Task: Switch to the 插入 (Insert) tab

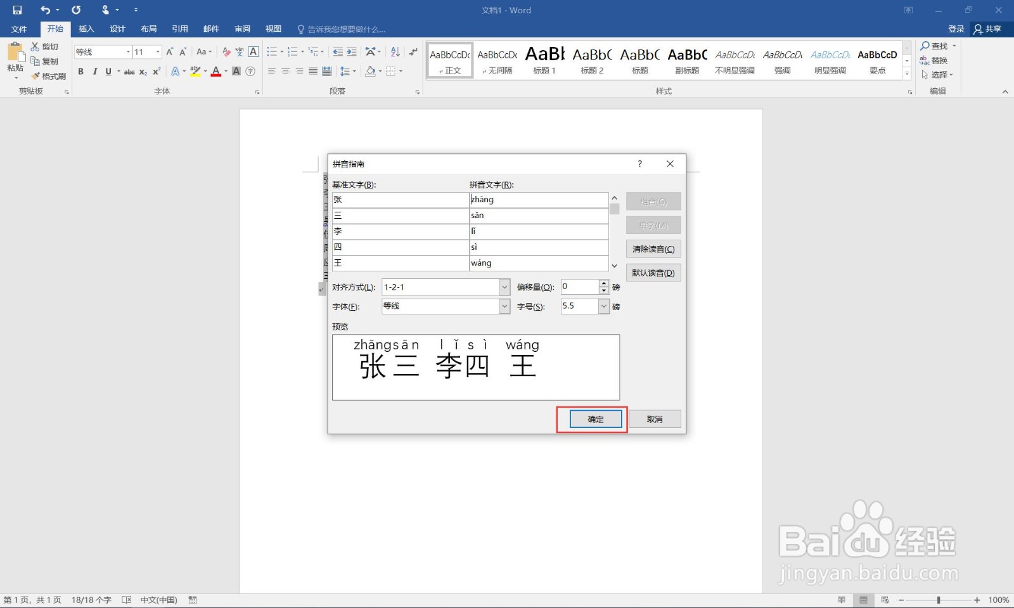Action: [x=86, y=29]
